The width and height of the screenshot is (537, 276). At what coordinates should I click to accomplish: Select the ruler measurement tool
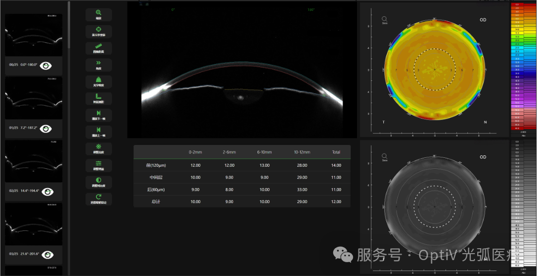click(98, 49)
